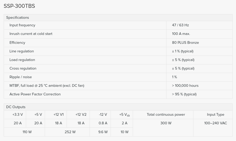Image resolution: width=236 pixels, height=141 pixels.
Task: Click Inrush current at cold start
Action: (31, 34)
